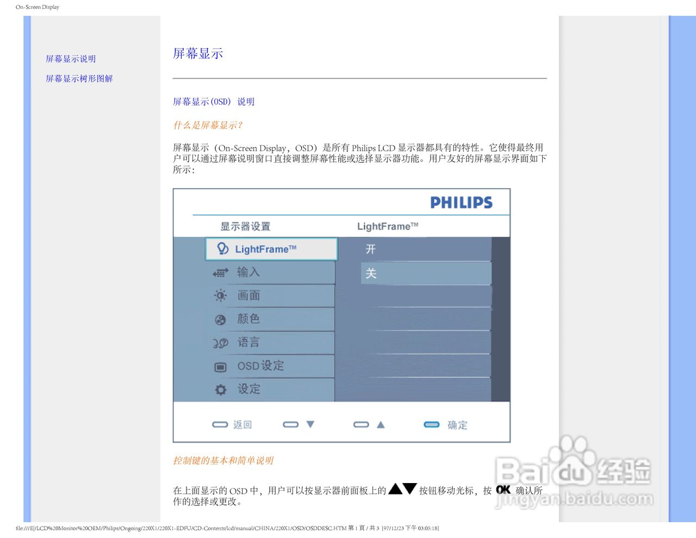This screenshot has height=538, width=696.
Task: Click the 确定 label
Action: [457, 425]
